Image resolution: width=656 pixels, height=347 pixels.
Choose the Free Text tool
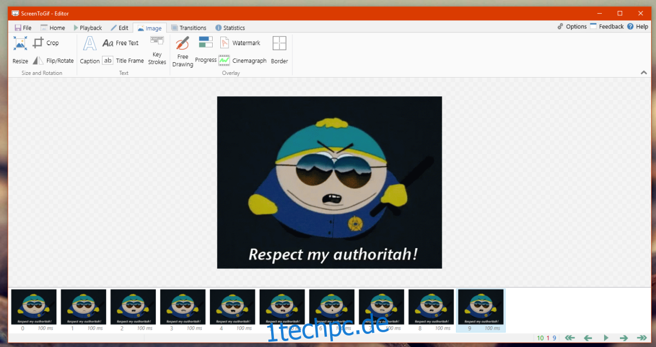121,43
